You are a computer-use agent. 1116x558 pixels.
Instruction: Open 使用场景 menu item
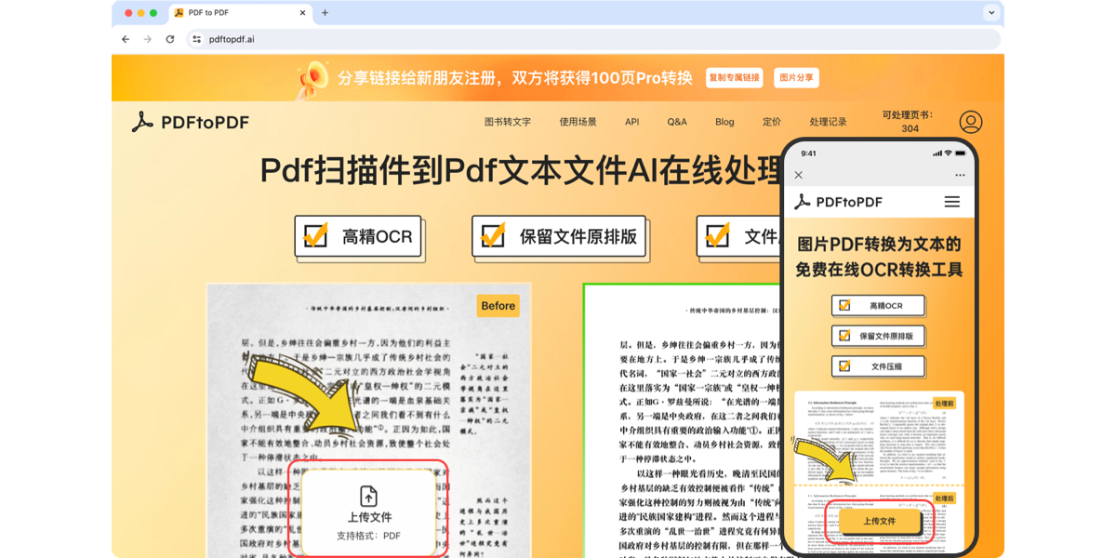tap(578, 122)
